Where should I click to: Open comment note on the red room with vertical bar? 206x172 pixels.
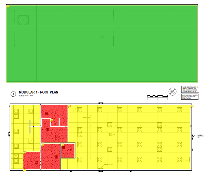pos(43,145)
